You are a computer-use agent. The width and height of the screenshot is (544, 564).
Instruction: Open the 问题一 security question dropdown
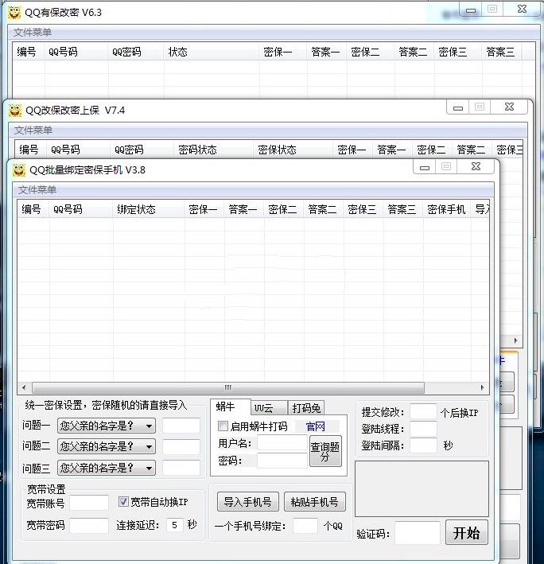107,426
